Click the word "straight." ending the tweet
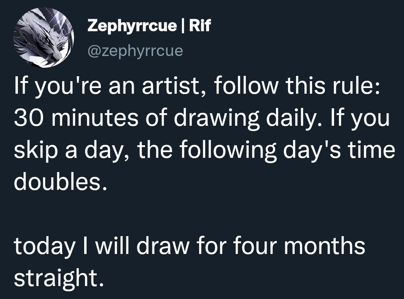The height and width of the screenshot is (299, 404). click(x=56, y=277)
